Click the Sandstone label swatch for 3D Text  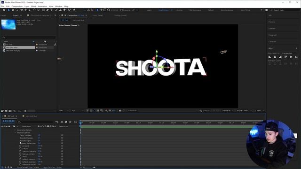pyautogui.click(x=37, y=45)
